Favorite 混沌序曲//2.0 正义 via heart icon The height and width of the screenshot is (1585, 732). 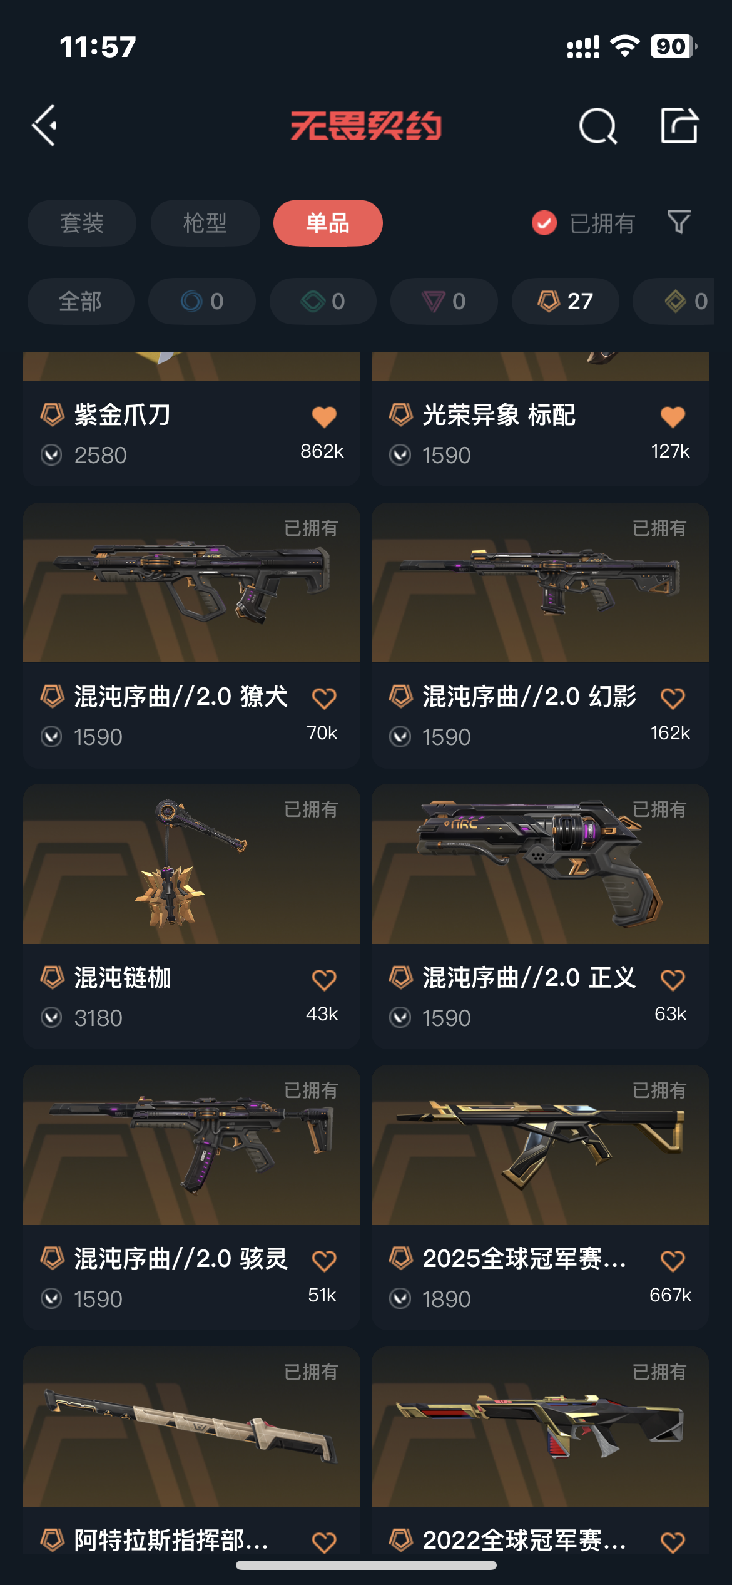click(673, 979)
